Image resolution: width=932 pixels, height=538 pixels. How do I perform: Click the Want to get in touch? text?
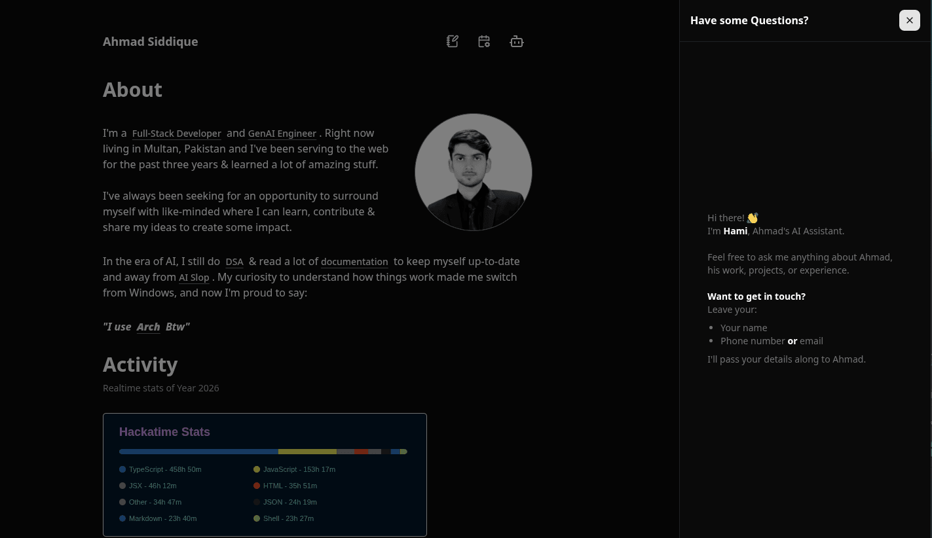tap(756, 296)
